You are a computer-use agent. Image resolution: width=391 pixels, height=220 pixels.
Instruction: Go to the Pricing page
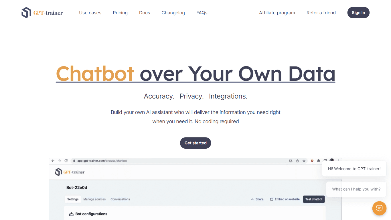[120, 13]
